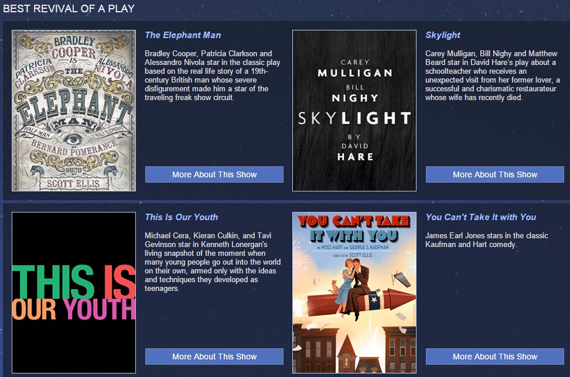
Task: Follow The Elephant Man title link
Action: pos(183,35)
